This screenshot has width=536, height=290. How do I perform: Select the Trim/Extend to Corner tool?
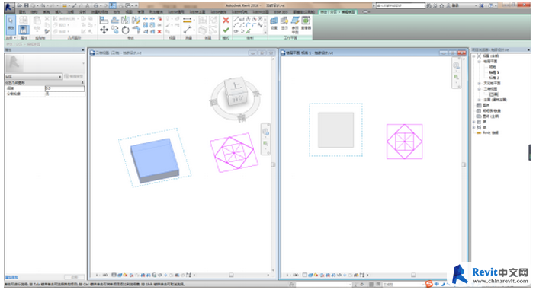pyautogui.click(x=136, y=30)
